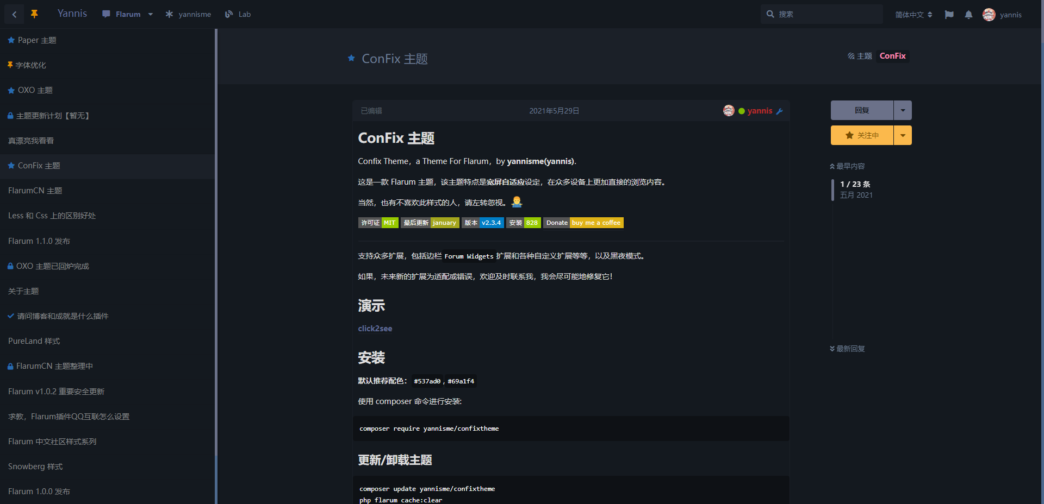This screenshot has height=504, width=1044.
Task: Open the Flarum 1.0.0 发布 discussion
Action: tap(107, 492)
